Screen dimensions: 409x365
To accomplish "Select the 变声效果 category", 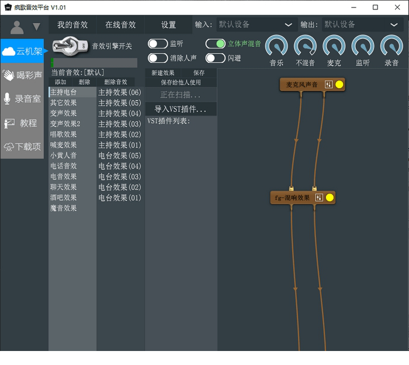I will [x=72, y=113].
